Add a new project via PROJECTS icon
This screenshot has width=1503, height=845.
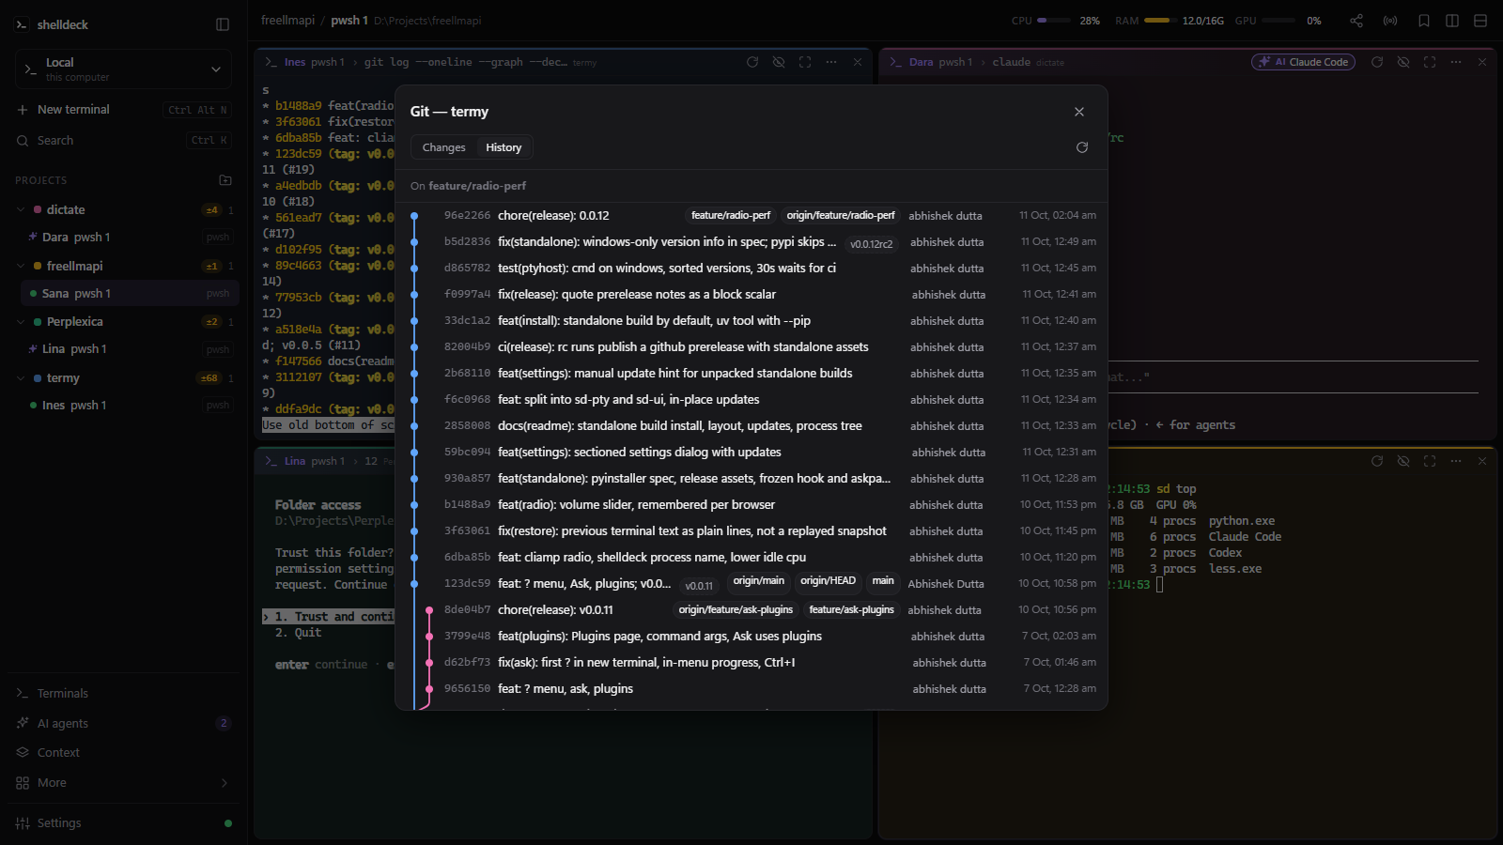(225, 179)
